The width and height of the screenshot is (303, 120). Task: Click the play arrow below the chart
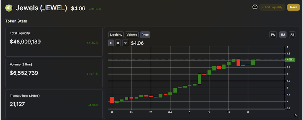[296, 115]
